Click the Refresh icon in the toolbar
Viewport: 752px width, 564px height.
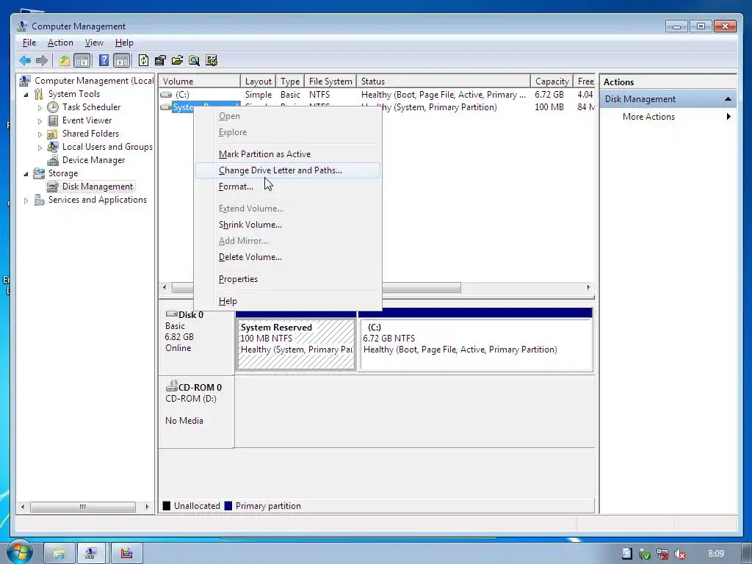(143, 60)
